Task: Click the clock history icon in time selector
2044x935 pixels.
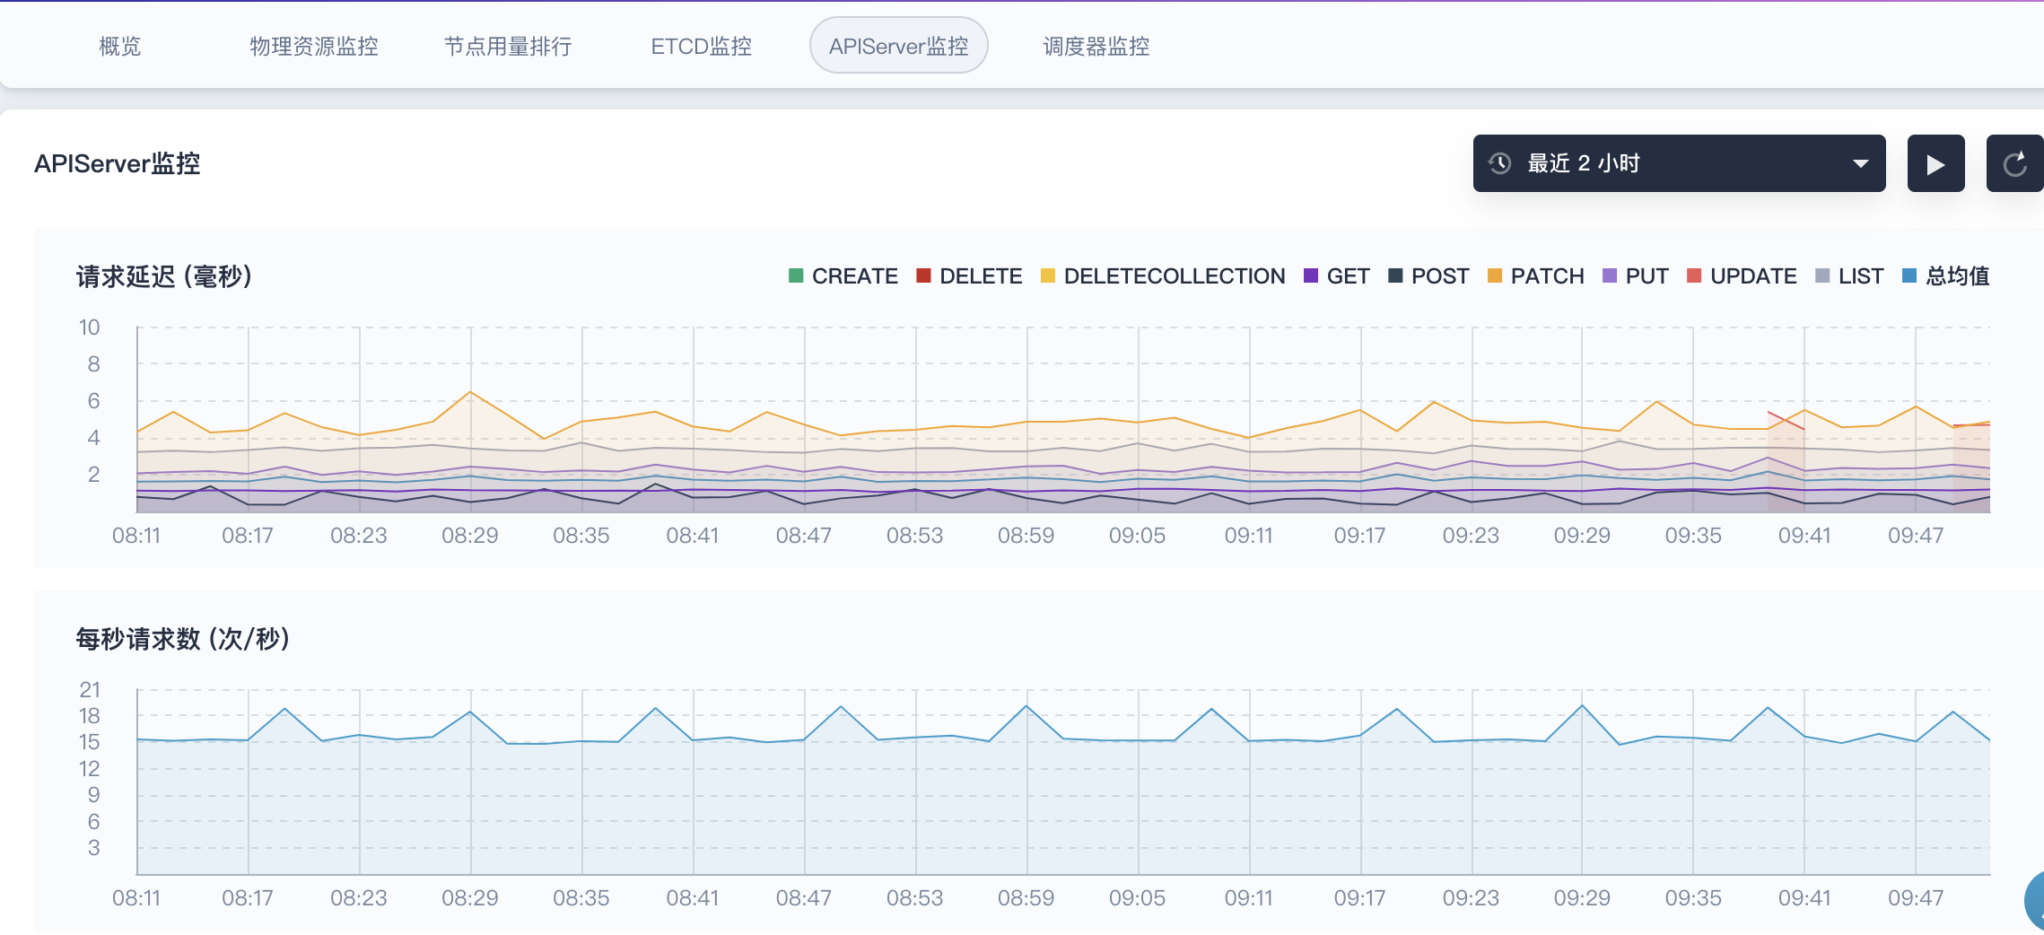Action: pos(1500,163)
